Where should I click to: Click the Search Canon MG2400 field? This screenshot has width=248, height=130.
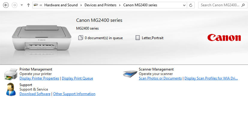point(220,5)
